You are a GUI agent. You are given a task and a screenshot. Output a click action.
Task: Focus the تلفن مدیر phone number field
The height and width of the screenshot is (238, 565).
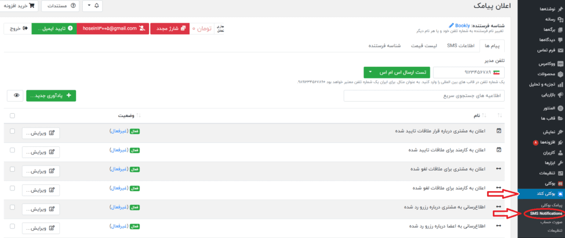click(469, 72)
